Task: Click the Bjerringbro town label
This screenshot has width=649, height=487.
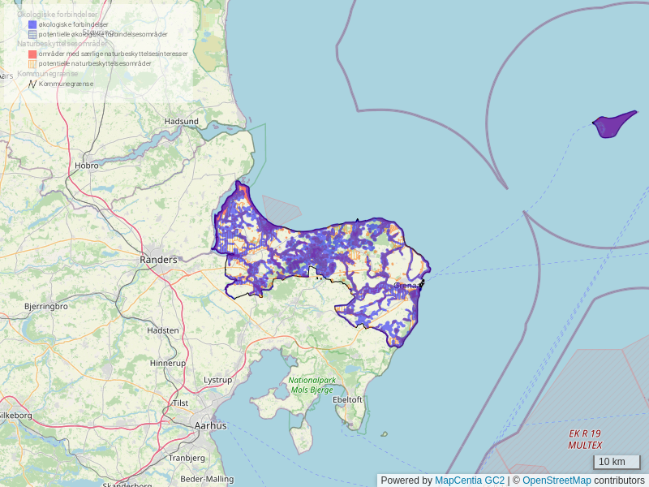Action: point(45,307)
